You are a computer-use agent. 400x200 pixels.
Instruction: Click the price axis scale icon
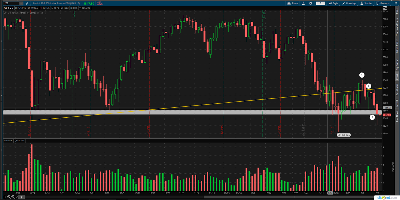[x=385, y=8]
